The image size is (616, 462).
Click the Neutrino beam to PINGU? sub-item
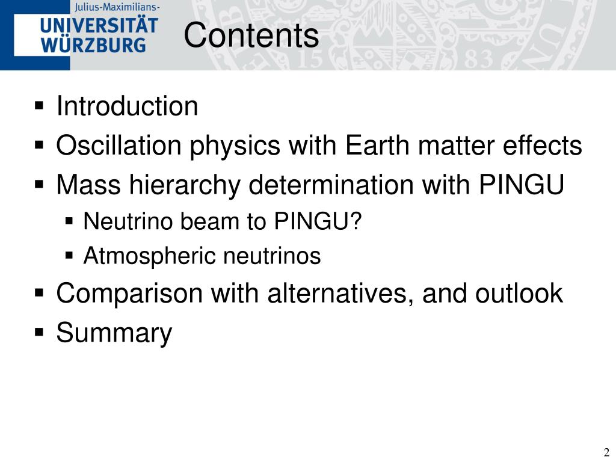click(x=223, y=221)
